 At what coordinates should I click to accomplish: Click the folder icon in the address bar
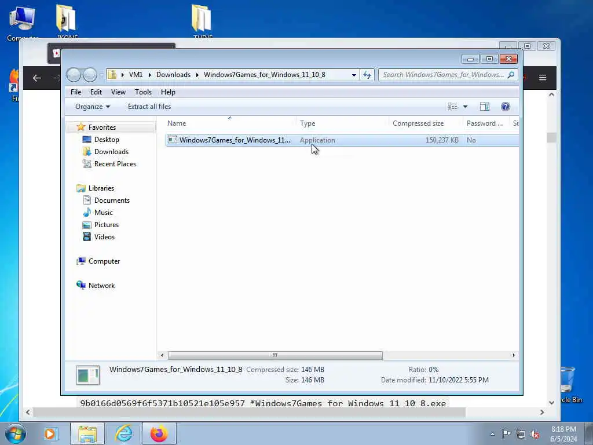112,75
